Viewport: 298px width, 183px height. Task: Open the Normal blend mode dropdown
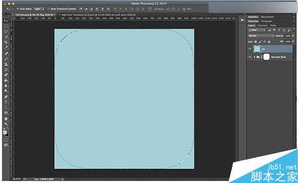coord(261,36)
